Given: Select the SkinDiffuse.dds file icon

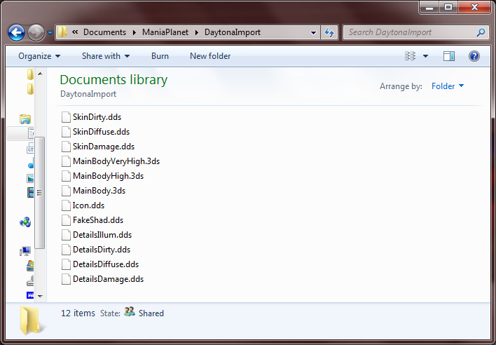Looking at the screenshot, I should [66, 132].
